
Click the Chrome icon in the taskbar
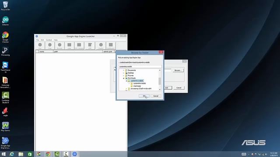[x=48, y=154]
